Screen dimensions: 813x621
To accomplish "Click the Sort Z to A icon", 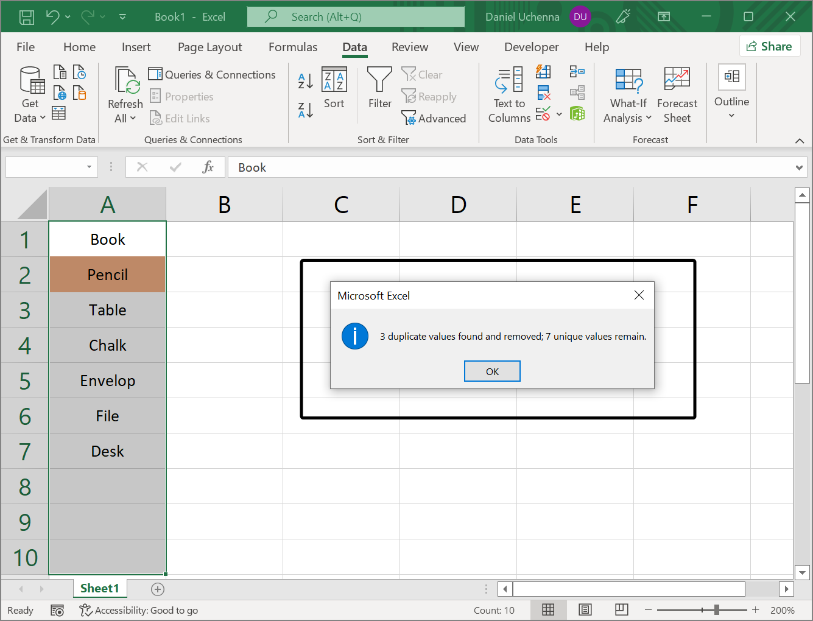I will click(x=305, y=110).
